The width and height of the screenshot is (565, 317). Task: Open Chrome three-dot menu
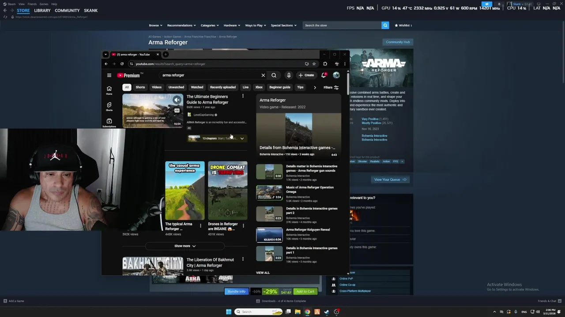coord(345,64)
